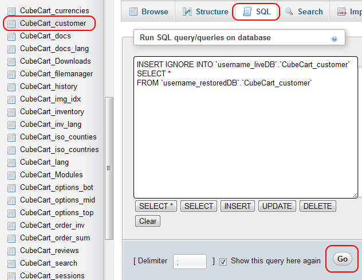This screenshot has height=280, width=362.
Task: Open the CubeCart_docs_lang table link
Action: (54, 49)
